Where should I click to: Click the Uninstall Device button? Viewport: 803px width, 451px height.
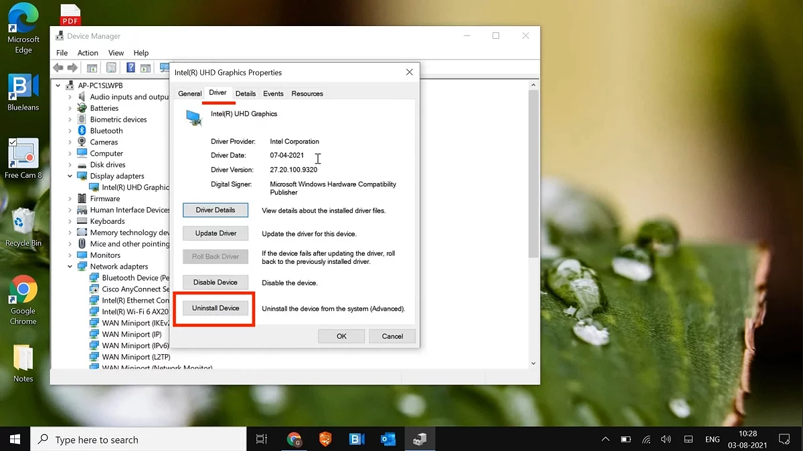point(215,308)
